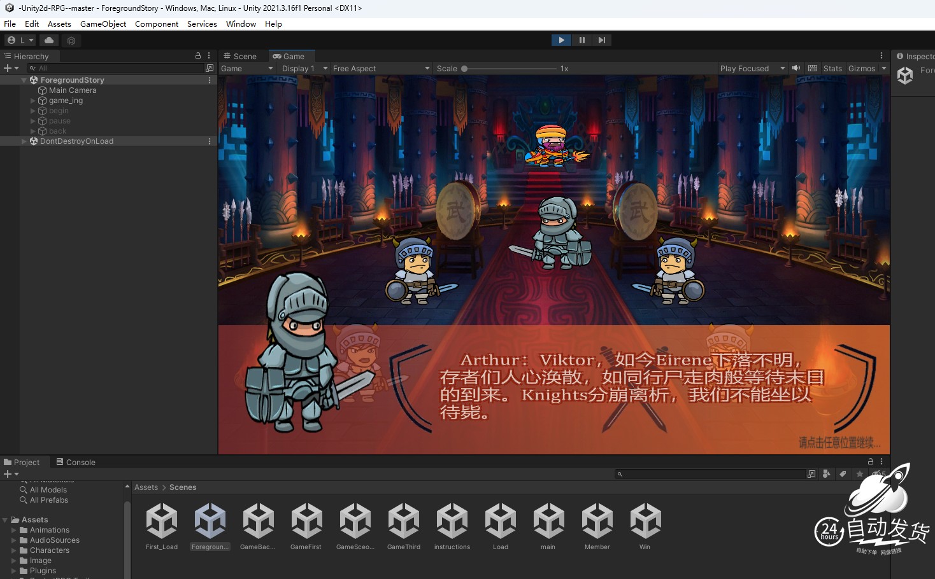
Task: Switch to the Scene tab
Action: pyautogui.click(x=240, y=57)
